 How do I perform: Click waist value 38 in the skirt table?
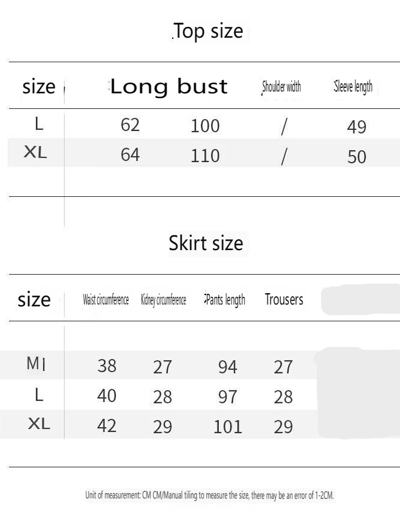point(106,366)
